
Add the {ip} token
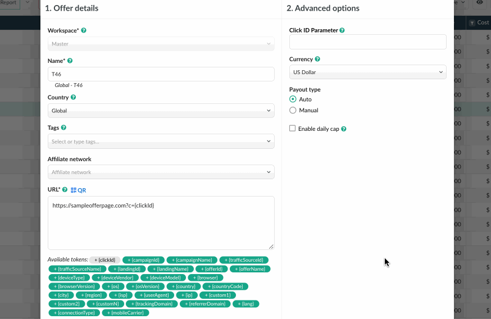187,295
